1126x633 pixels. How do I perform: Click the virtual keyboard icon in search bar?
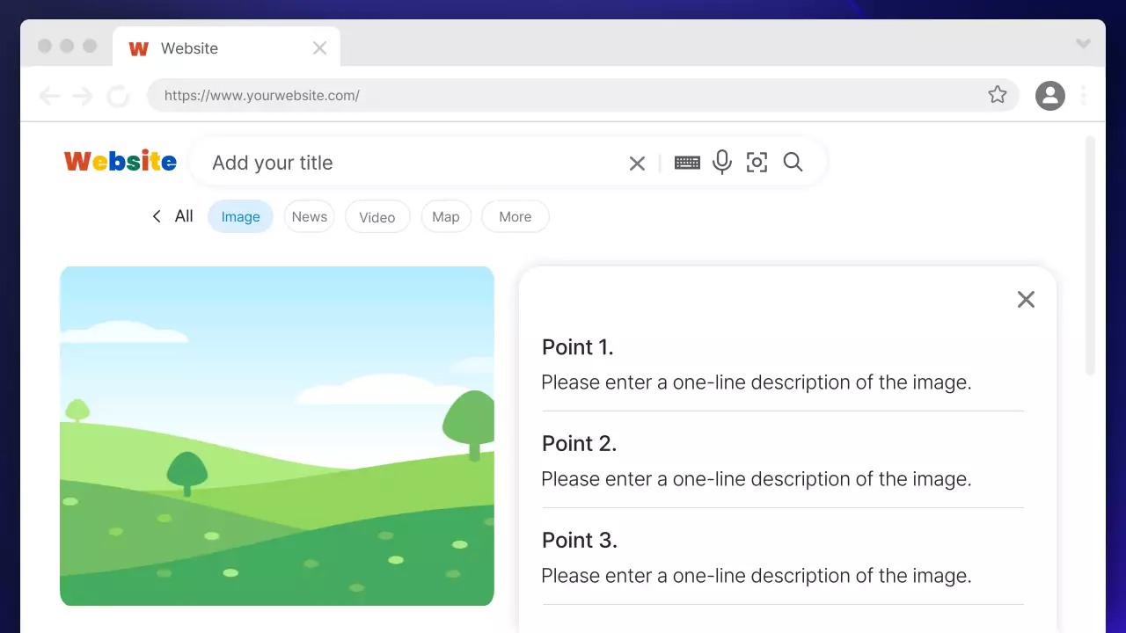coord(687,163)
